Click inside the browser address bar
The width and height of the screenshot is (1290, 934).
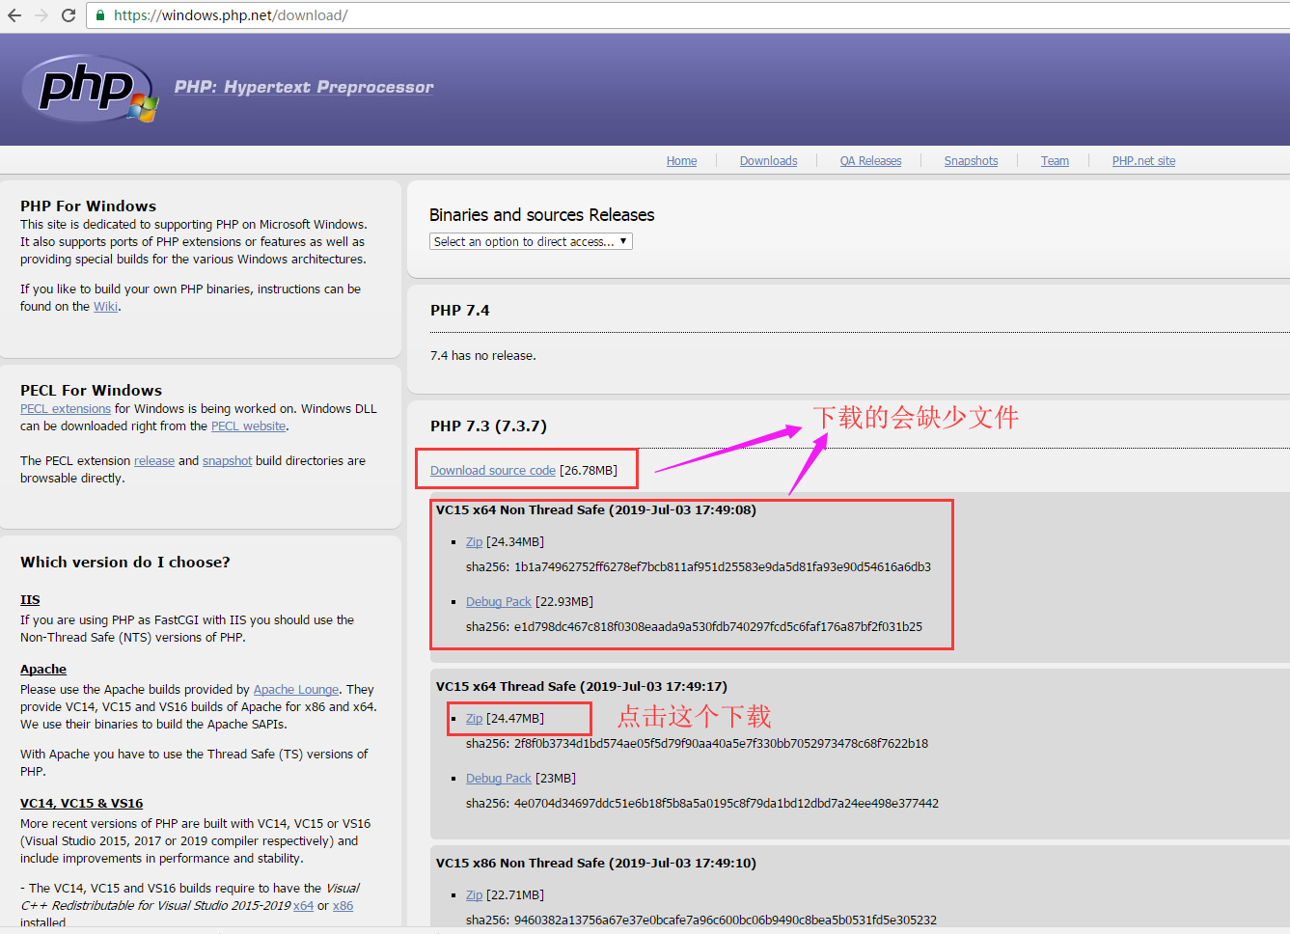pyautogui.click(x=386, y=14)
